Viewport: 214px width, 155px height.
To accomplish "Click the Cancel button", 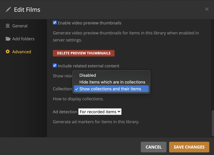I will click(x=154, y=147).
